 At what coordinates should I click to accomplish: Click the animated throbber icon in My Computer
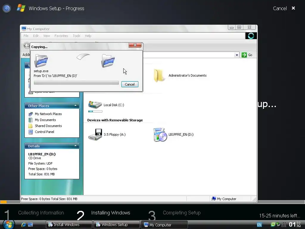(251, 36)
